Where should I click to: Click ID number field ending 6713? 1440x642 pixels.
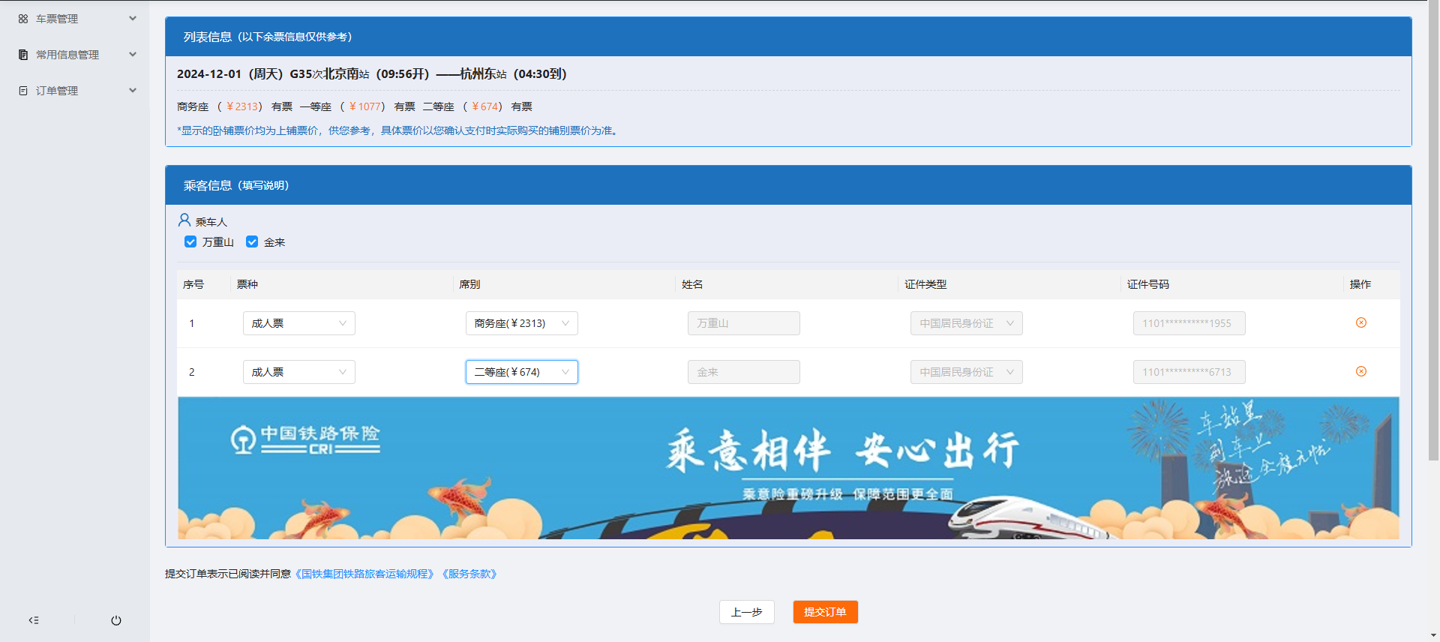point(1189,372)
